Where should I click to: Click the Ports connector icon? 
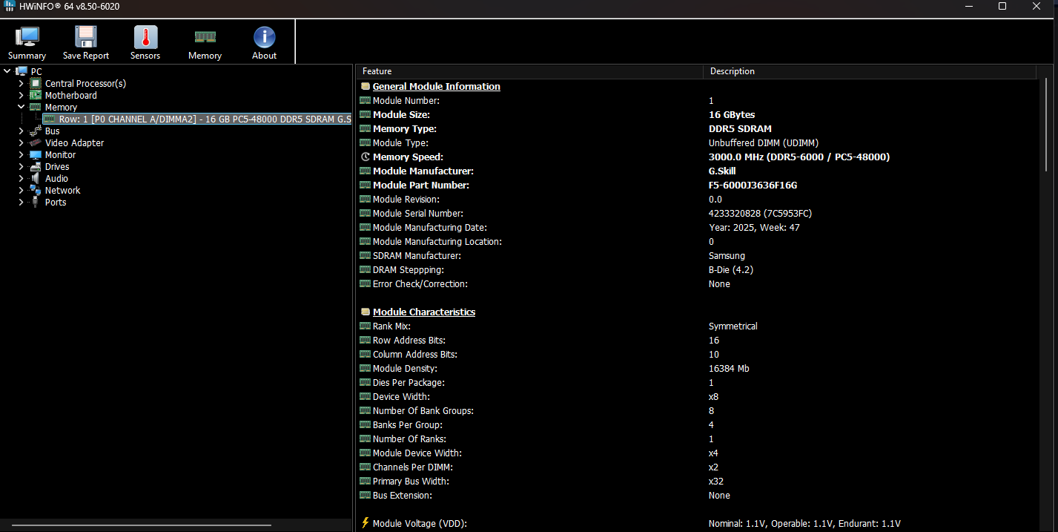[x=35, y=202]
